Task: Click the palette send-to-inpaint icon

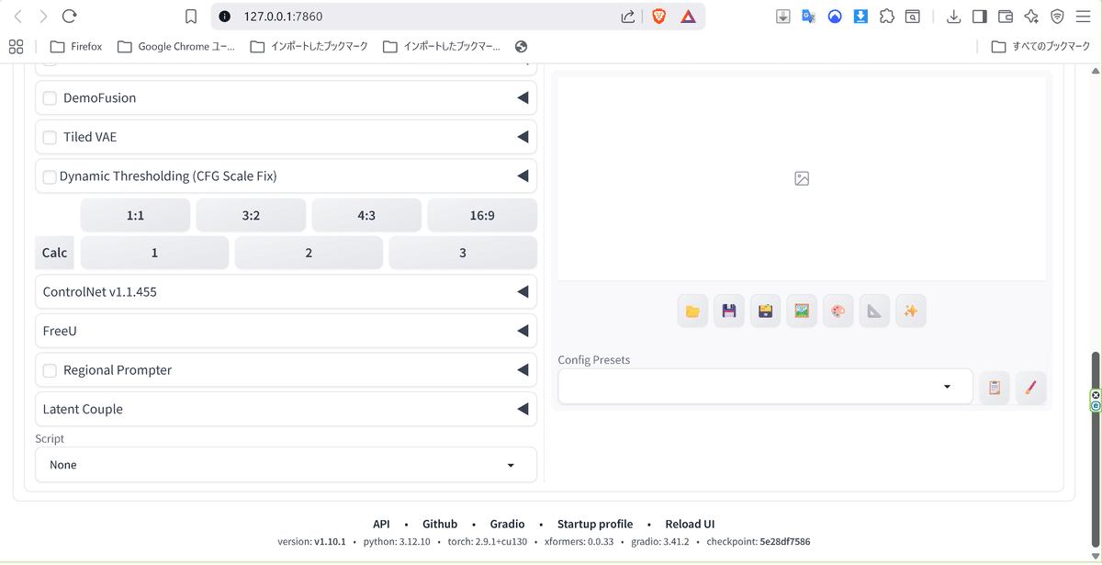Action: [x=838, y=311]
